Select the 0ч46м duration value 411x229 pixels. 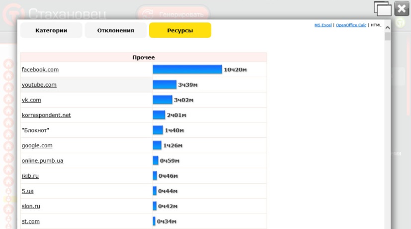[x=168, y=176]
